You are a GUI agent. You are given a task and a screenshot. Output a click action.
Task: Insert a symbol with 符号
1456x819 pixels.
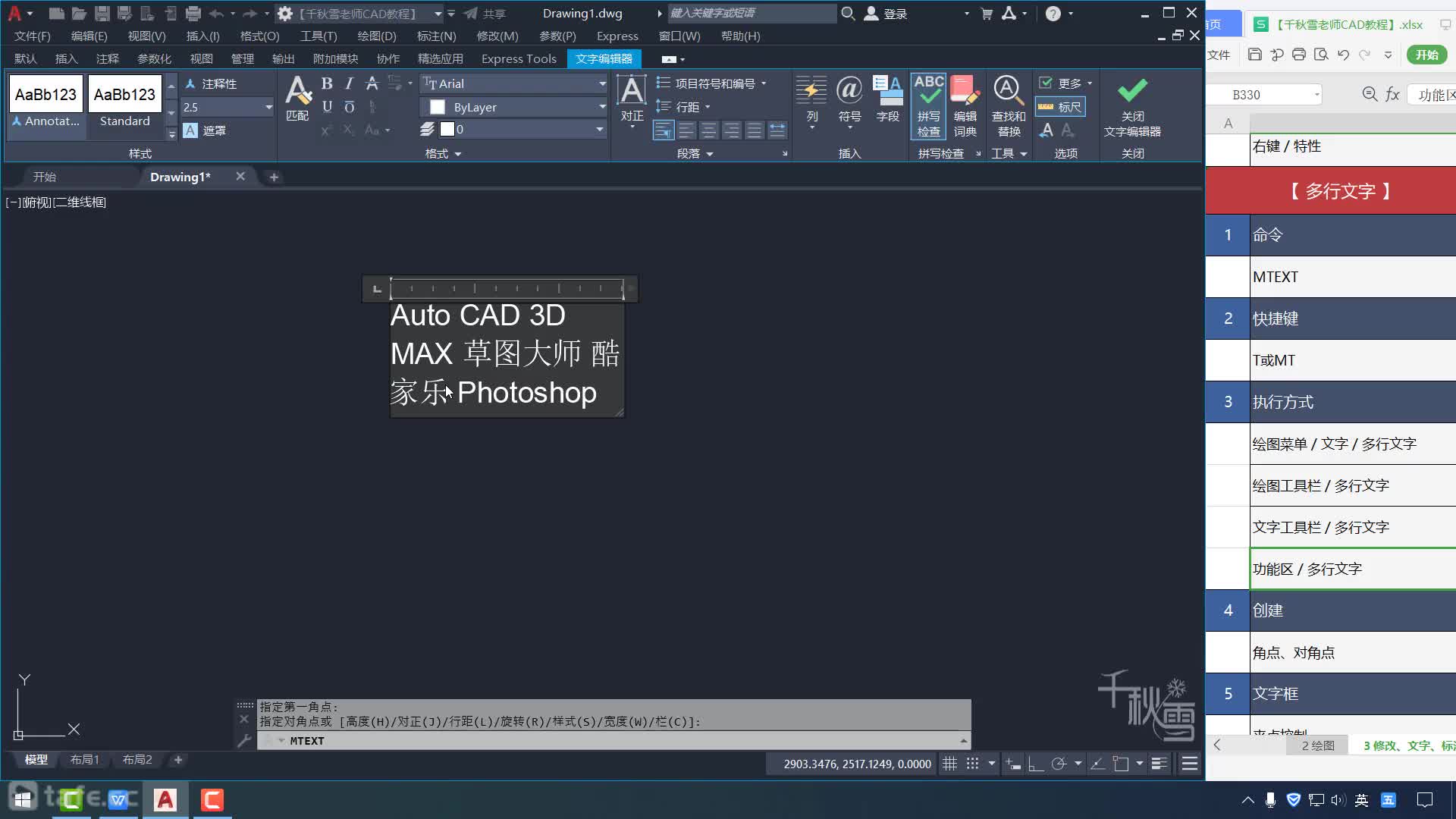point(849,100)
